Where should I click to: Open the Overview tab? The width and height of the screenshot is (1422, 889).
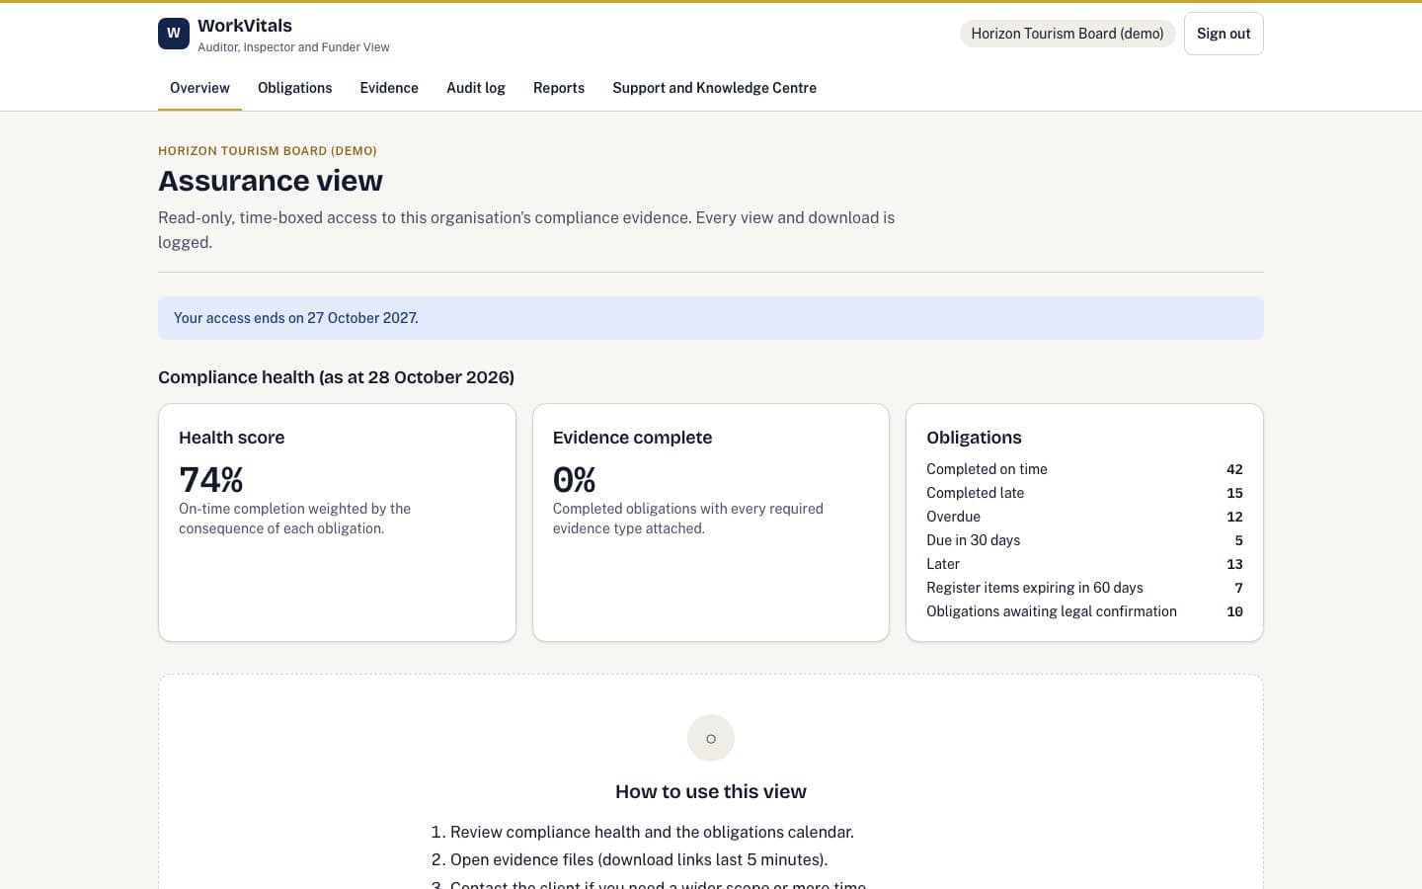pos(199,88)
